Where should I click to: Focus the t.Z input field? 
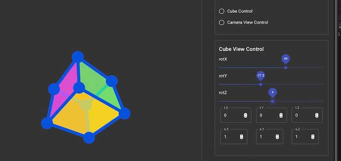pyautogui.click(x=307, y=115)
